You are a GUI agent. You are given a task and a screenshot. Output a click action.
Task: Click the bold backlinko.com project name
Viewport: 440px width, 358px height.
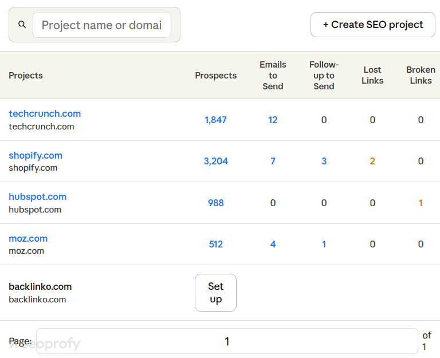tap(40, 287)
